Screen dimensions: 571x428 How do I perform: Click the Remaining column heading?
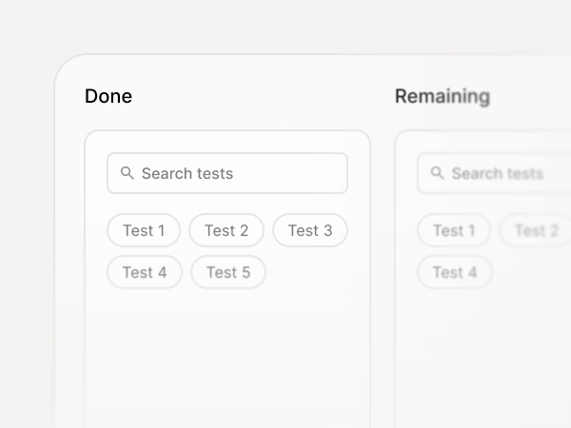(443, 97)
